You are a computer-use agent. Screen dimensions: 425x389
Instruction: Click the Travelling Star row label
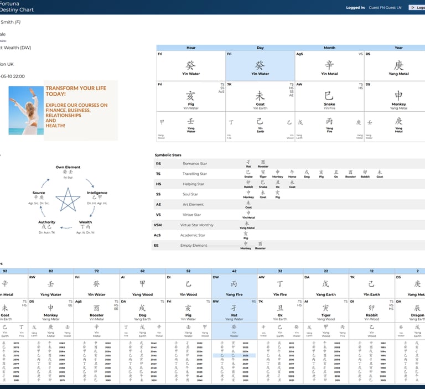click(195, 174)
